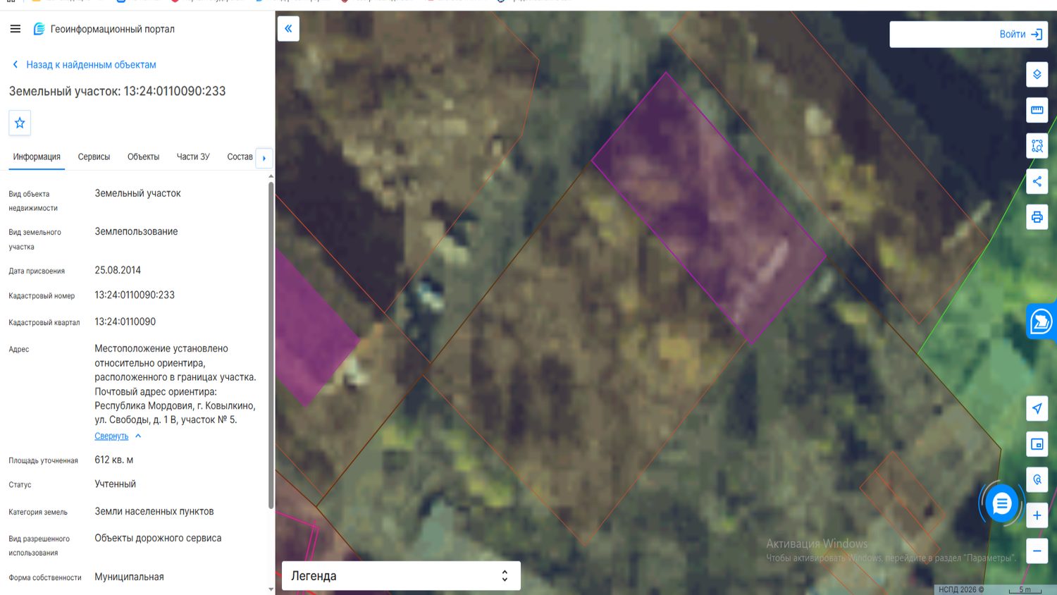This screenshot has height=595, width=1057.
Task: Click the date 25.08.2014 value
Action: tap(118, 271)
